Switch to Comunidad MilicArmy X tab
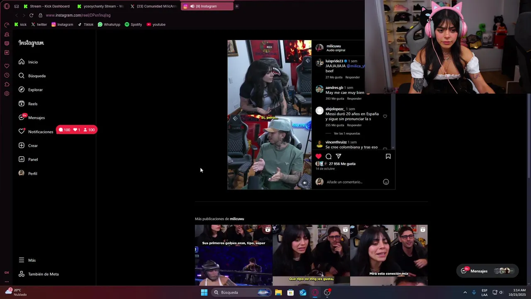The height and width of the screenshot is (299, 531). point(153,6)
